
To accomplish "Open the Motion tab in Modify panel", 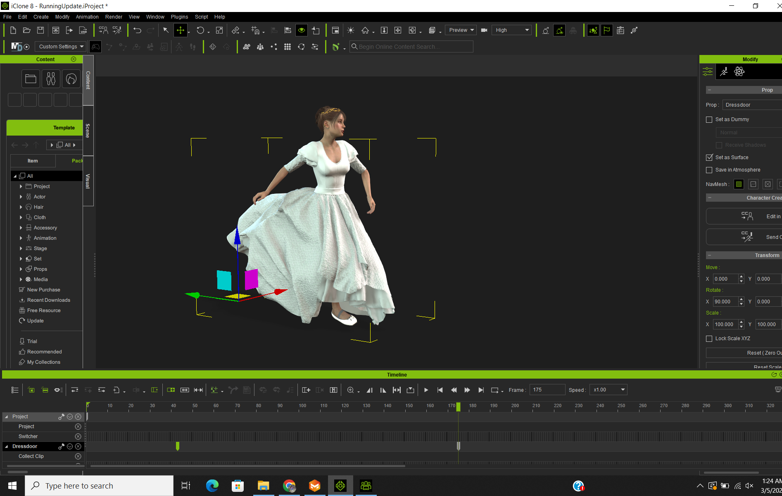I will (724, 72).
